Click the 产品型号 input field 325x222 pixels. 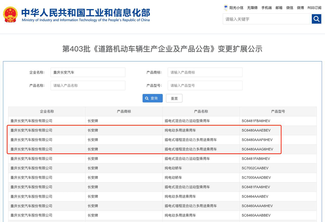(x=205, y=86)
